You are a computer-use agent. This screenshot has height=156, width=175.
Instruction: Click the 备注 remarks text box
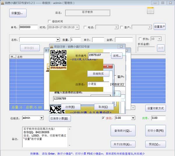[x=45, y=137]
